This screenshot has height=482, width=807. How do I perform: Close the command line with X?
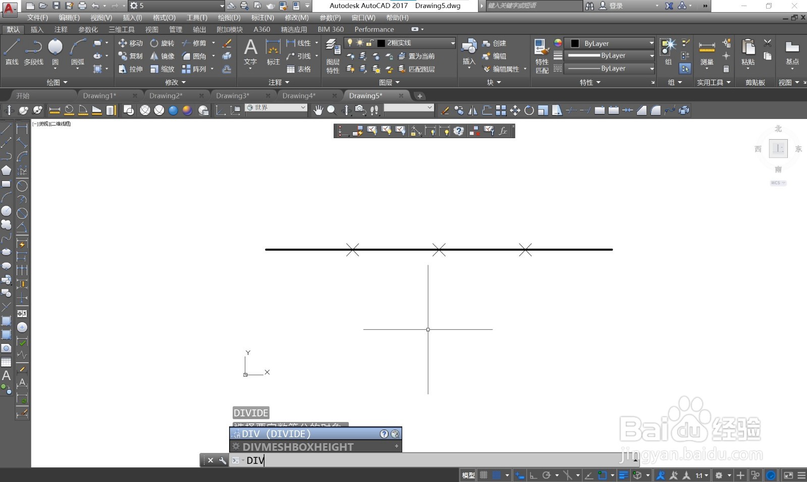[x=210, y=460]
